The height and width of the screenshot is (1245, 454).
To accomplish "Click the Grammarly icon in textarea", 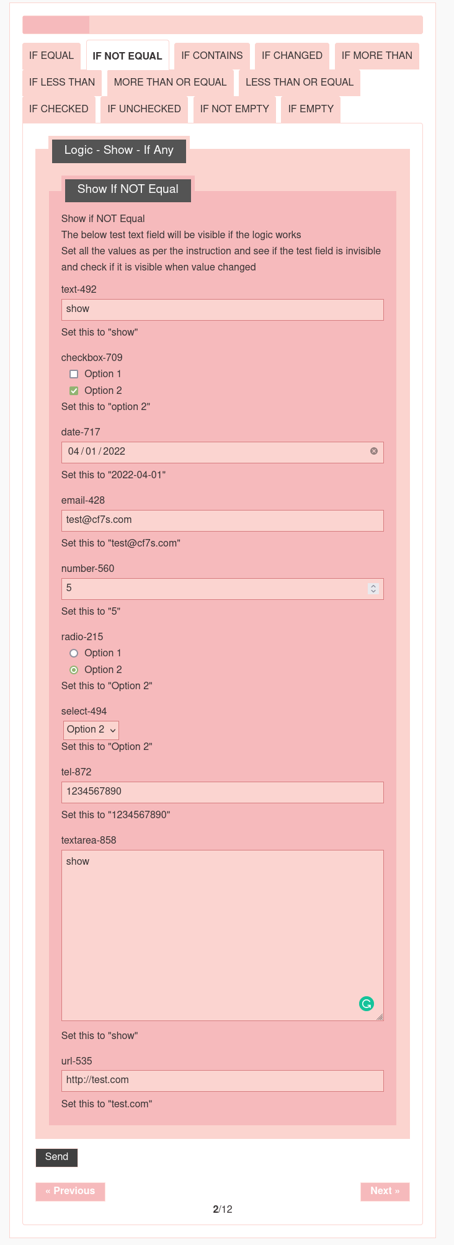I will (x=367, y=1003).
